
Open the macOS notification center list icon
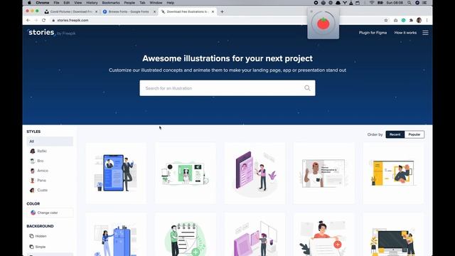[424, 3]
